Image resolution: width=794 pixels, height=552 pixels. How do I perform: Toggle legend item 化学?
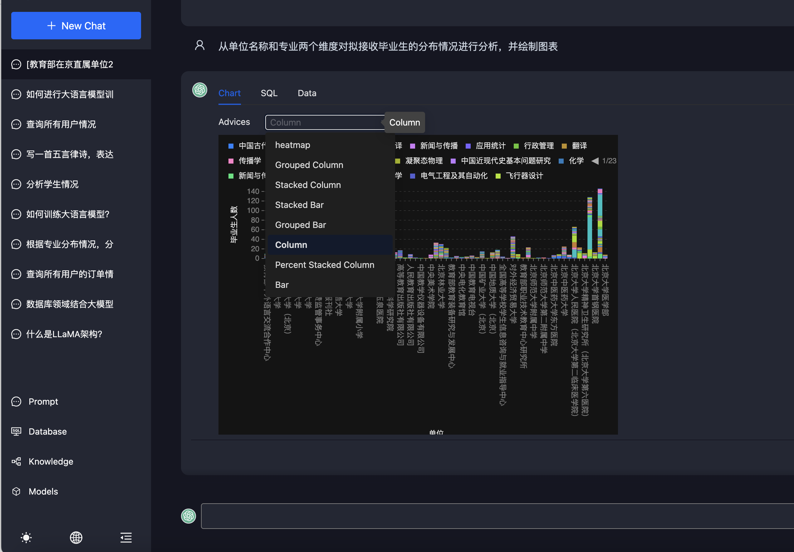click(571, 161)
